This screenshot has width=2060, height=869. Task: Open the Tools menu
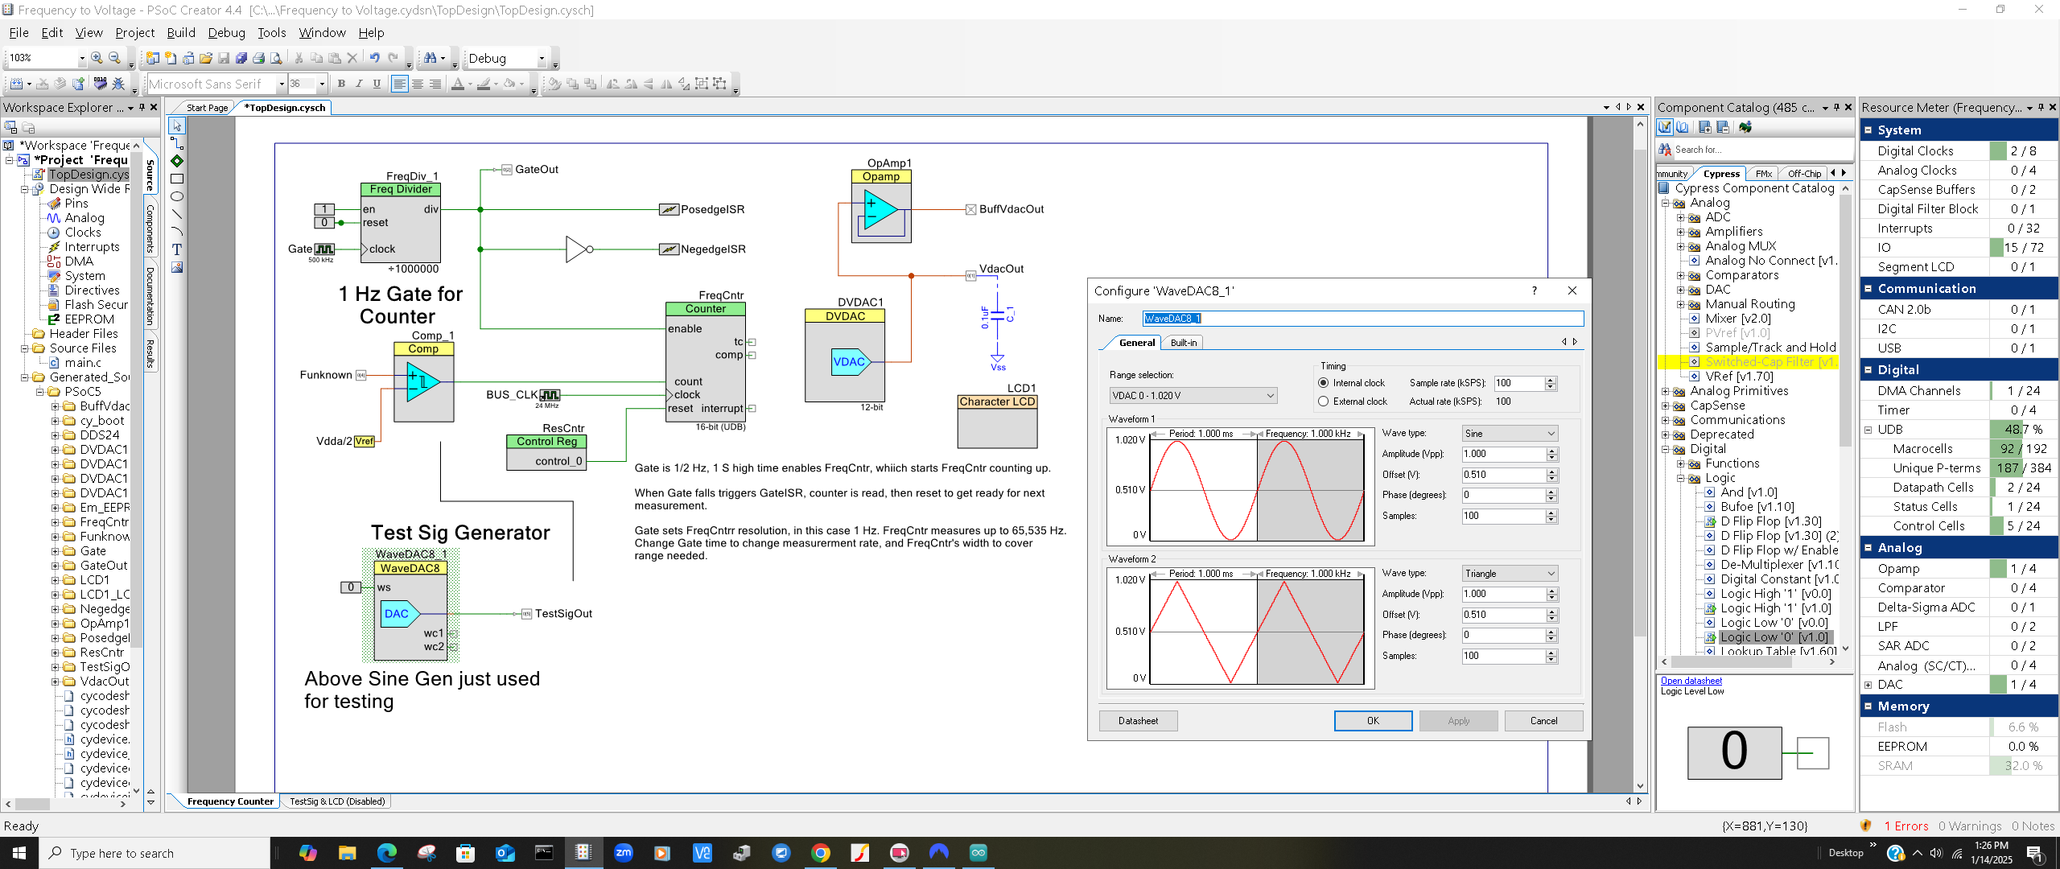coord(271,33)
